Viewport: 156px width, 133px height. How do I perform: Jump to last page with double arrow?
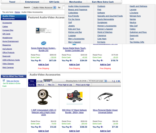pyautogui.click(x=119, y=81)
